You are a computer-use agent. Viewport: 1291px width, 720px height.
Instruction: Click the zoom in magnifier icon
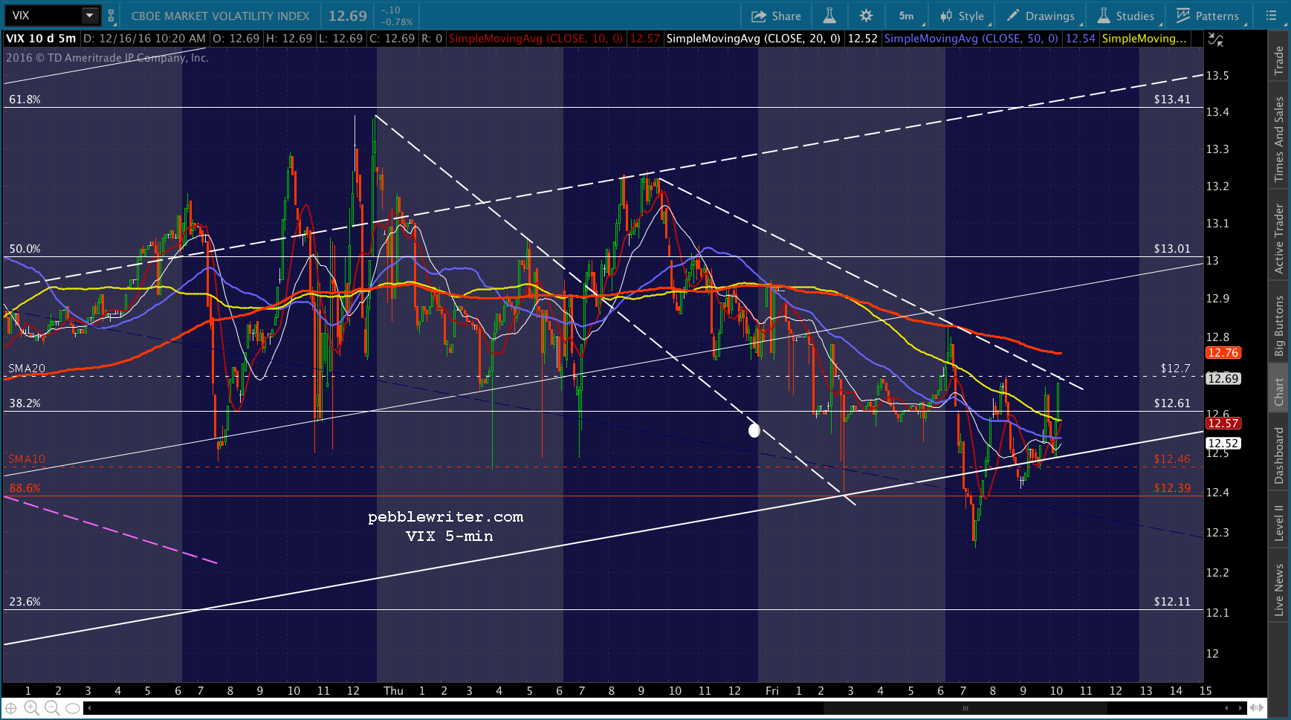pyautogui.click(x=32, y=708)
